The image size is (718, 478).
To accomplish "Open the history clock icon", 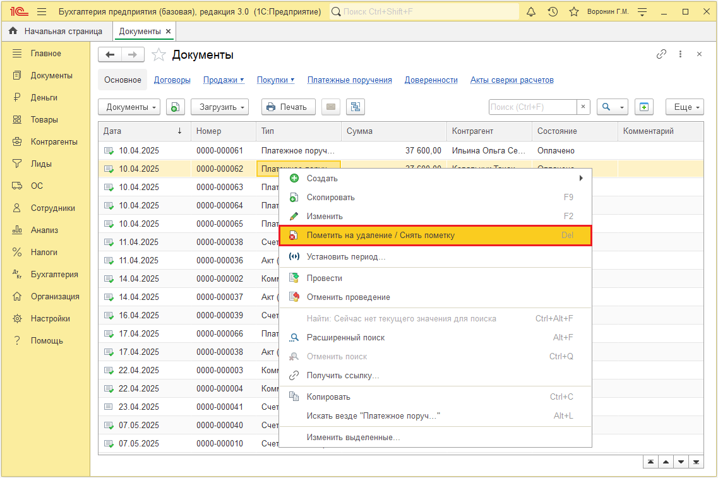I will pos(553,12).
